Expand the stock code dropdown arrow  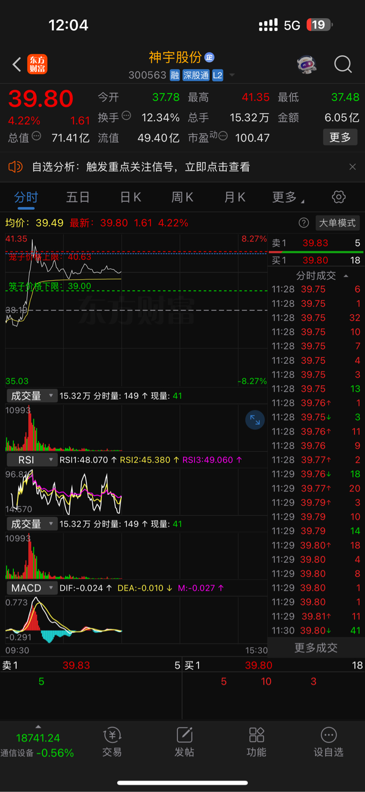(x=232, y=75)
